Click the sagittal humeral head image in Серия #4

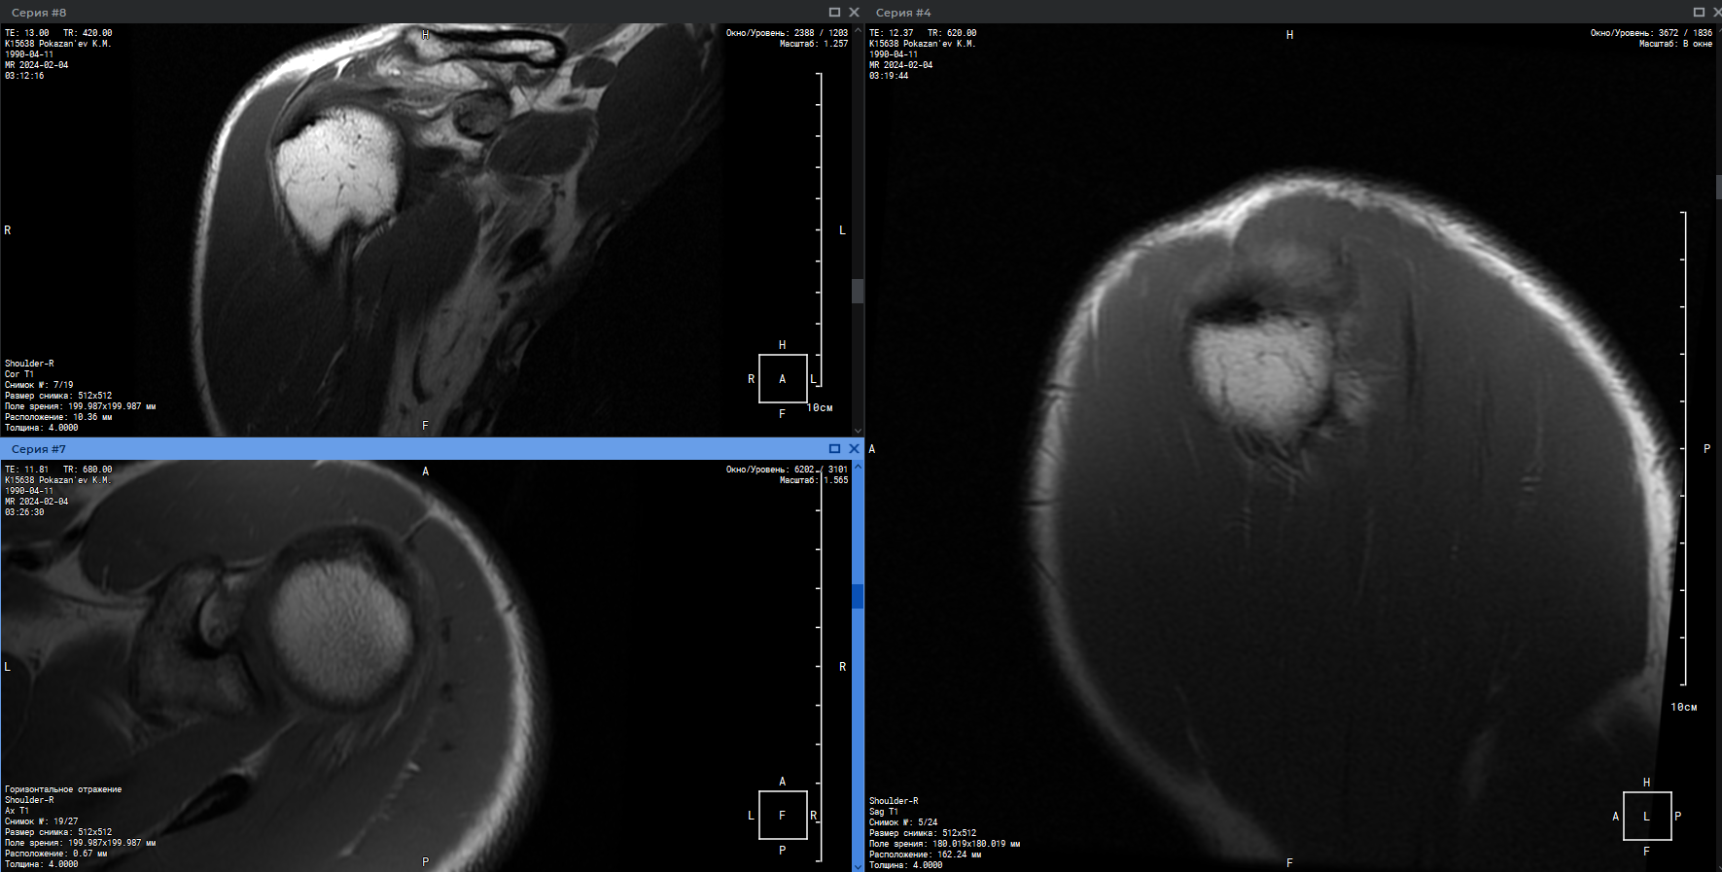[x=1262, y=374]
